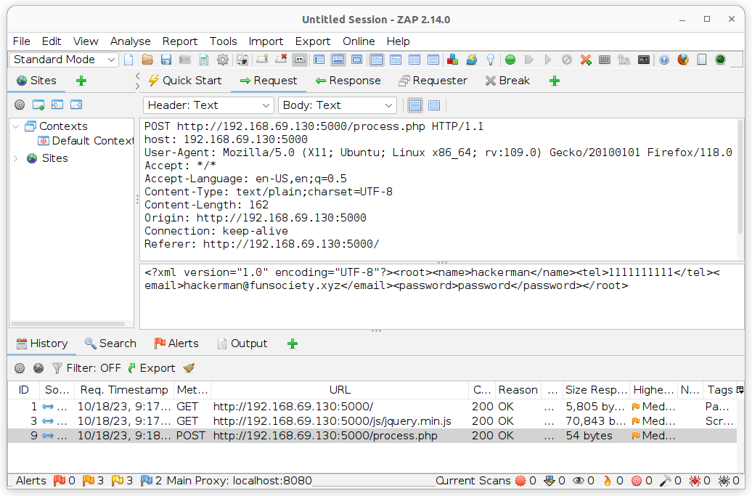752x496 pixels.
Task: Open the Standard Mode dropdown
Action: point(65,60)
